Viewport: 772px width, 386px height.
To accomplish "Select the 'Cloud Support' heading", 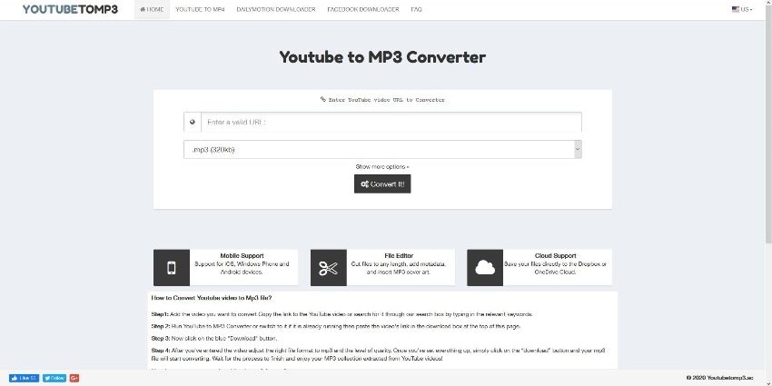I will (555, 256).
